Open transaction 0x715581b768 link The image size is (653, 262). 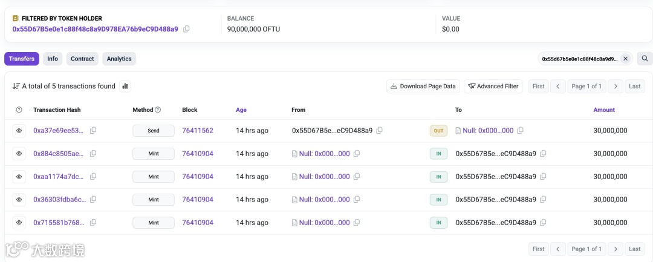point(58,223)
